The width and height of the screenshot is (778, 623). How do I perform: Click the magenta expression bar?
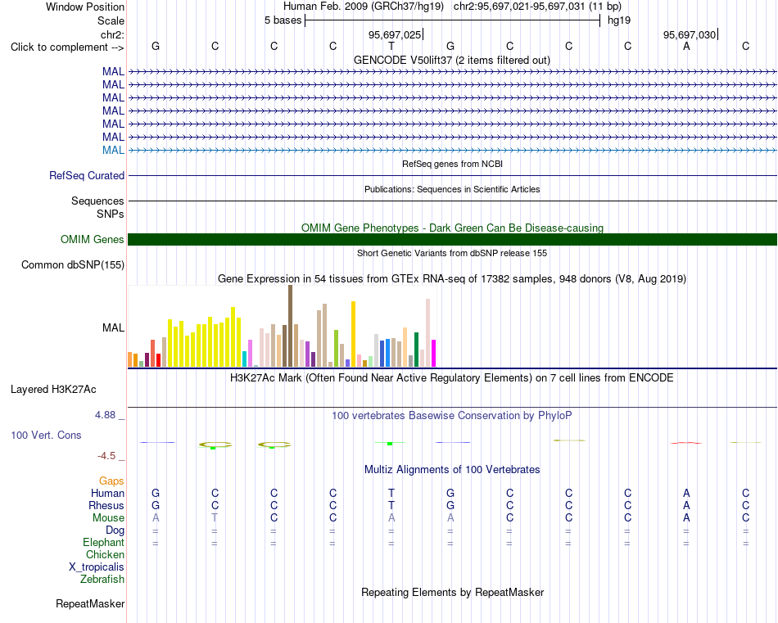click(434, 353)
